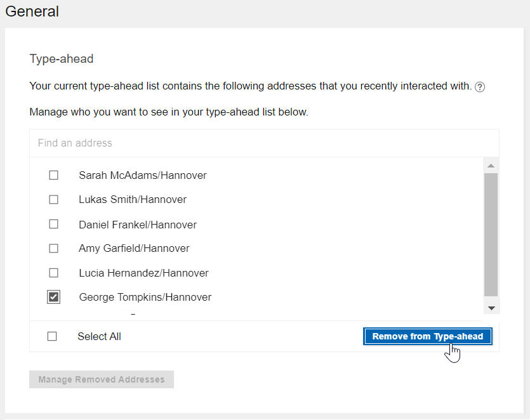Click the Select All text label
Image resolution: width=530 pixels, height=420 pixels.
click(x=99, y=336)
